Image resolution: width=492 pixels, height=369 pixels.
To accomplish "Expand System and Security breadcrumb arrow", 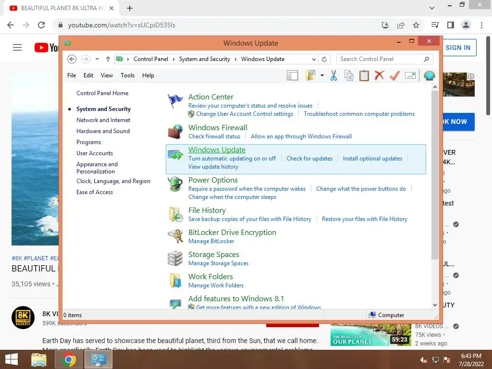I will (x=235, y=59).
